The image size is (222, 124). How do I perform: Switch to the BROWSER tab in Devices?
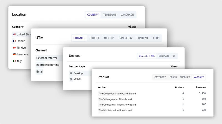[x=163, y=56]
